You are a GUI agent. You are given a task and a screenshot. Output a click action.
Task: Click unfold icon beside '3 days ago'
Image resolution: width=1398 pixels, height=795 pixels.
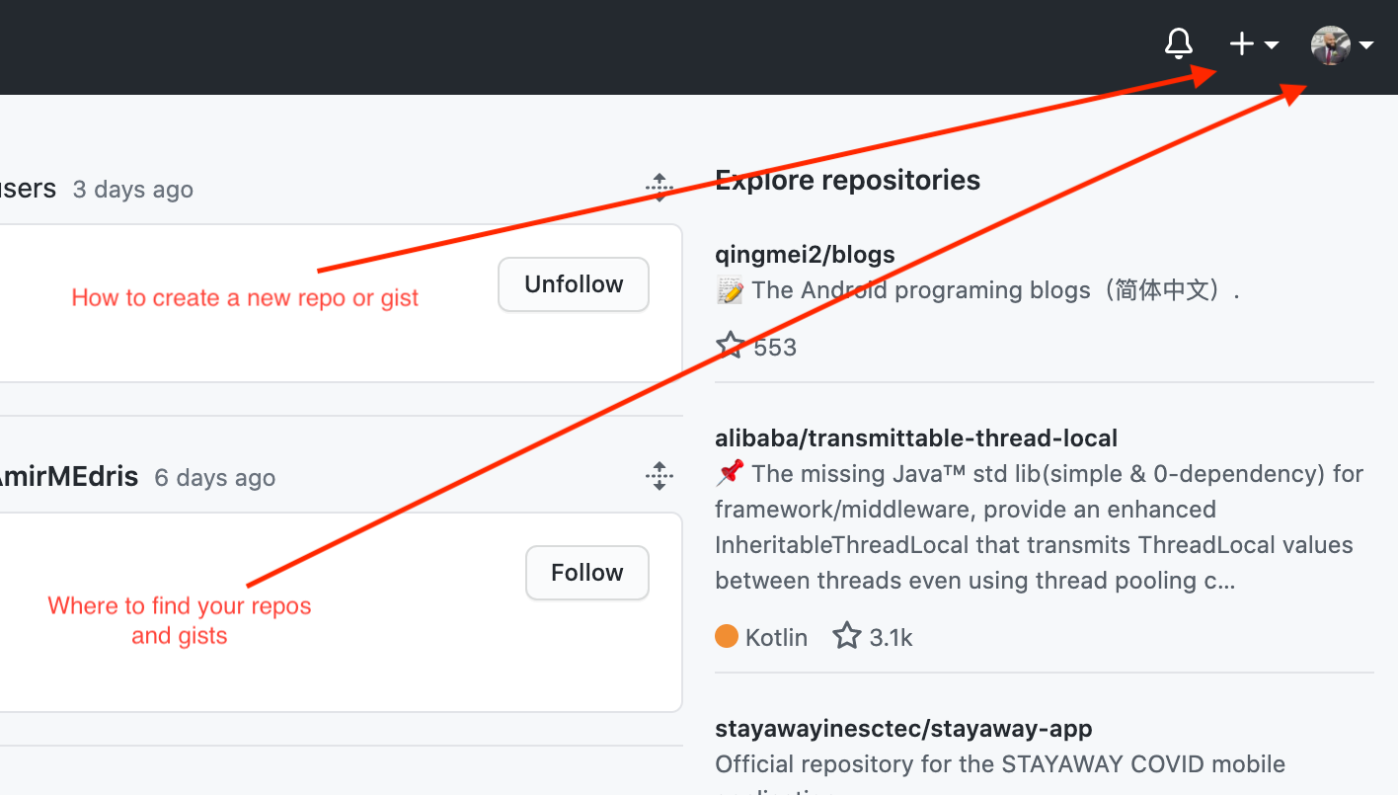(x=660, y=187)
